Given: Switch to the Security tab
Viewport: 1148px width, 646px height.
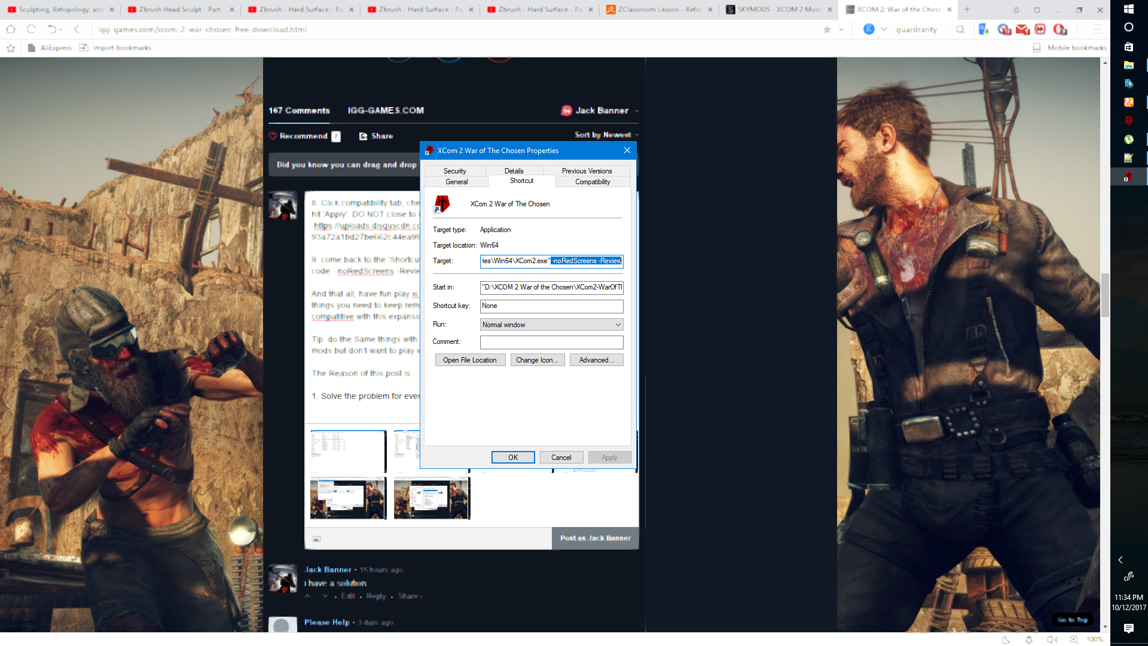Looking at the screenshot, I should tap(454, 171).
